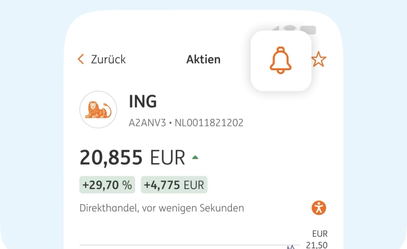Viewport: 407px width, 249px height.
Task: Click the ING stock name heading
Action: click(x=143, y=101)
